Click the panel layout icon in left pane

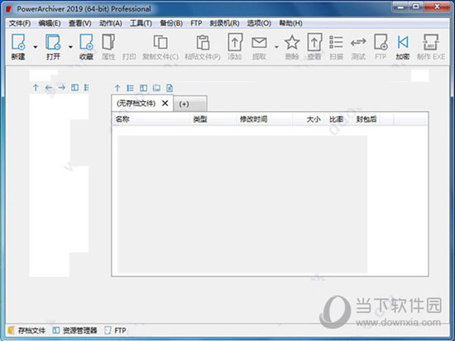click(x=74, y=88)
